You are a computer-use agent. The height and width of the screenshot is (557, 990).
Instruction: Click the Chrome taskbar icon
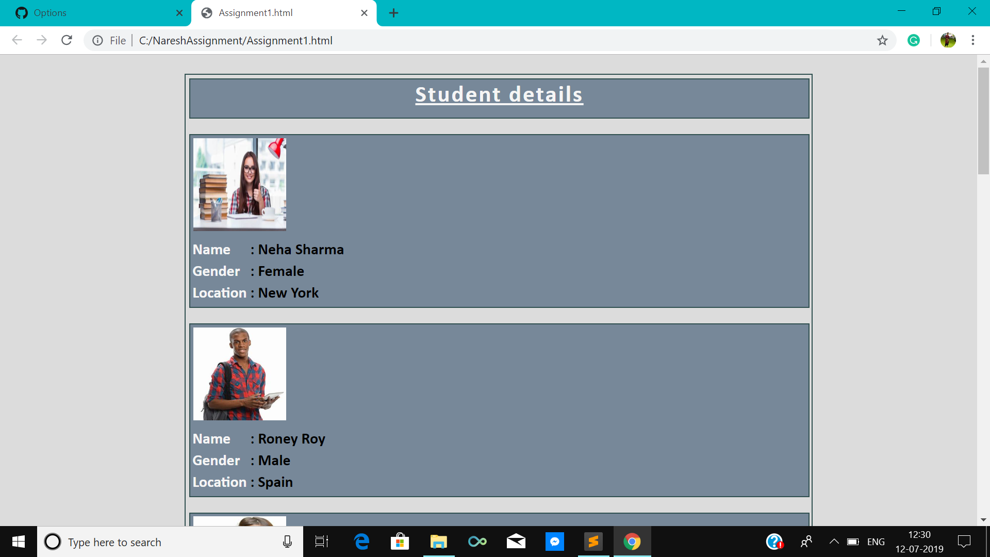[632, 542]
